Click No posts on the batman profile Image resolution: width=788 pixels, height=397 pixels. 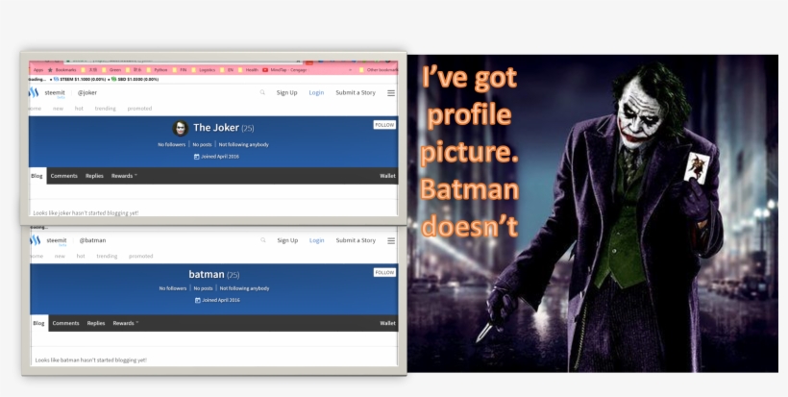(203, 288)
